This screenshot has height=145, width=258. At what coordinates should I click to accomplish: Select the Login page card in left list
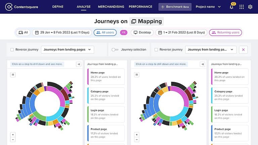[x=106, y=114]
